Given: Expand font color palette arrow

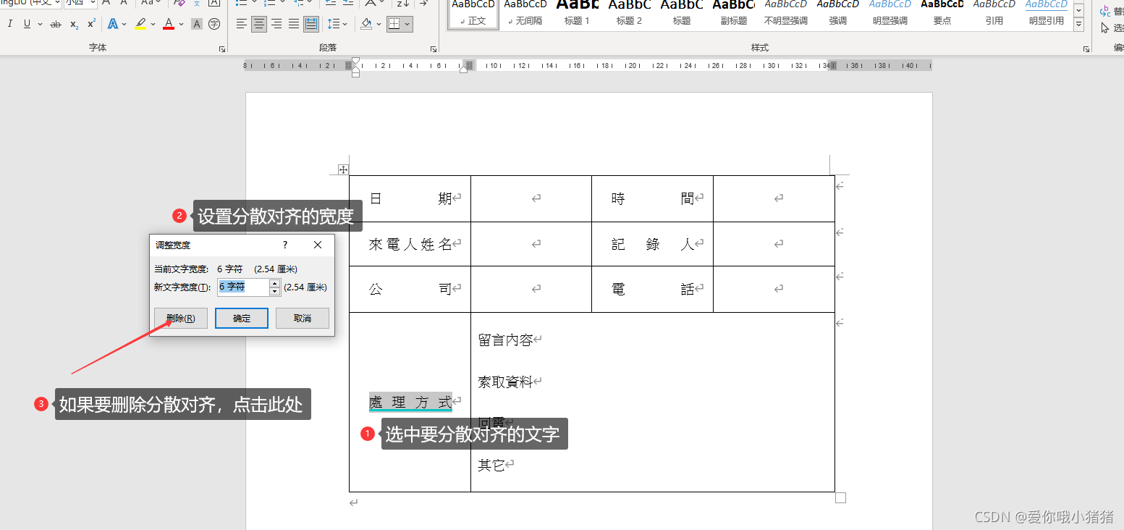Looking at the screenshot, I should click(181, 25).
